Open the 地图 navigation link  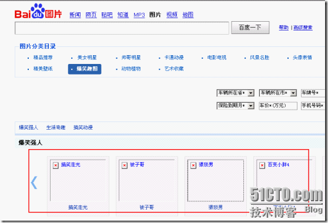pos(188,15)
